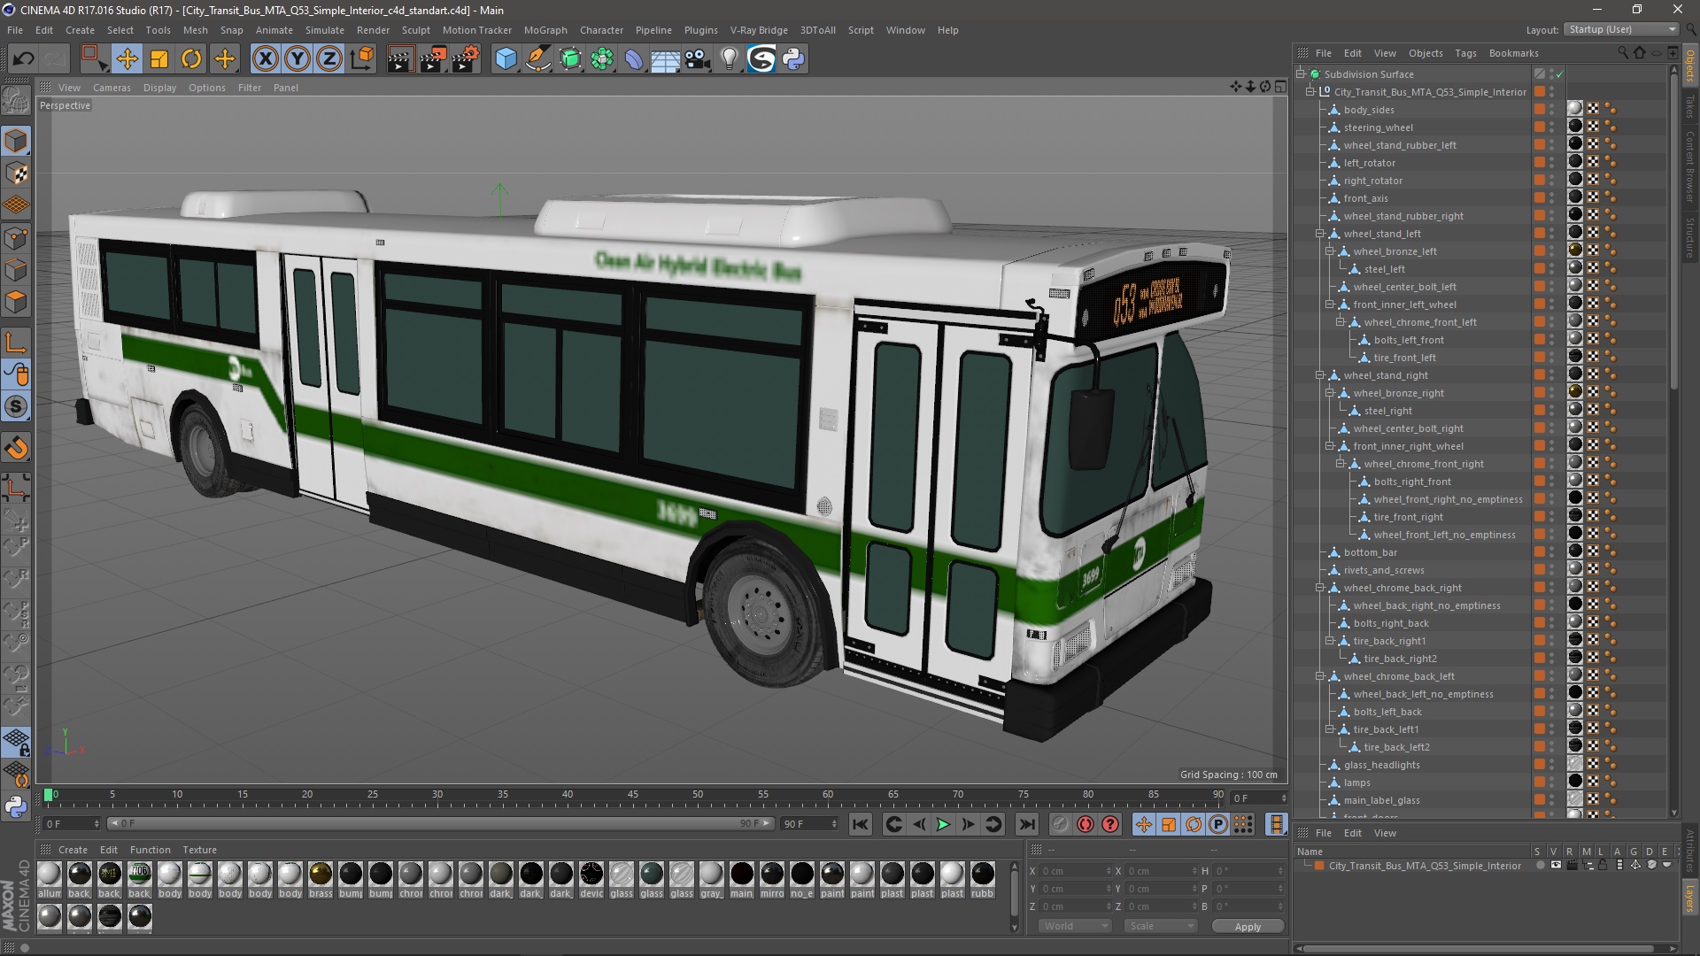Toggle layer visibility for City_Transit_Bus layer

pos(1556,866)
